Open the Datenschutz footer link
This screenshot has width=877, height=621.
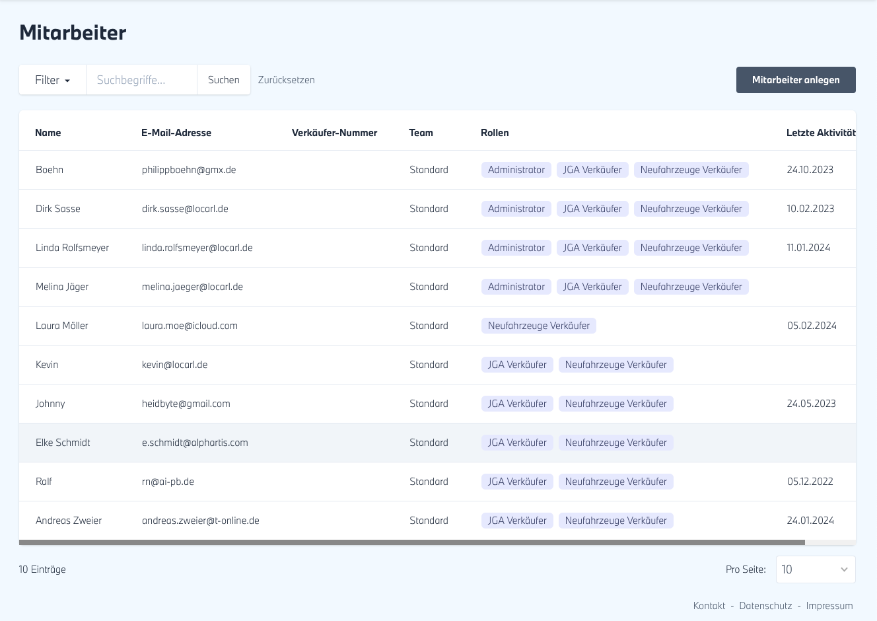pyautogui.click(x=765, y=606)
